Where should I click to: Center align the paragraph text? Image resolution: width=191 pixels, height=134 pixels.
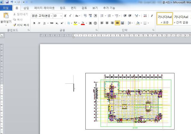coord(107,23)
